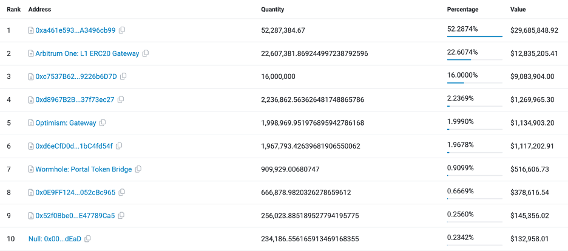The height and width of the screenshot is (251, 568).
Task: Open Null: 0x00...dEaD address page
Action: tap(55, 239)
